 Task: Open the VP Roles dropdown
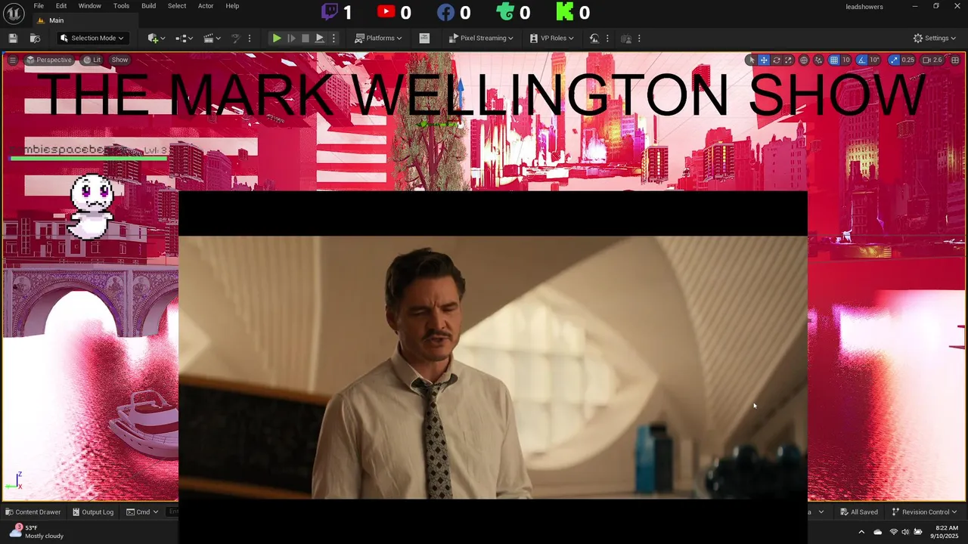[x=551, y=39]
